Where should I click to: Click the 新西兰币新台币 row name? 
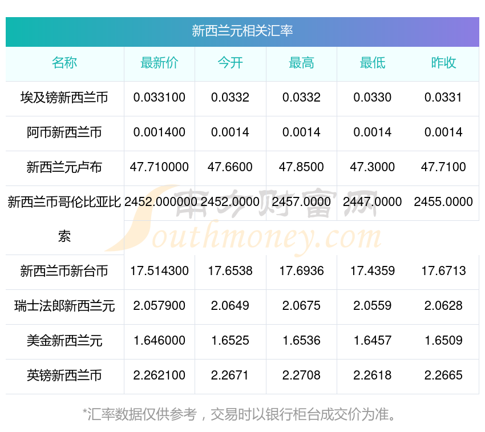pyautogui.click(x=64, y=272)
